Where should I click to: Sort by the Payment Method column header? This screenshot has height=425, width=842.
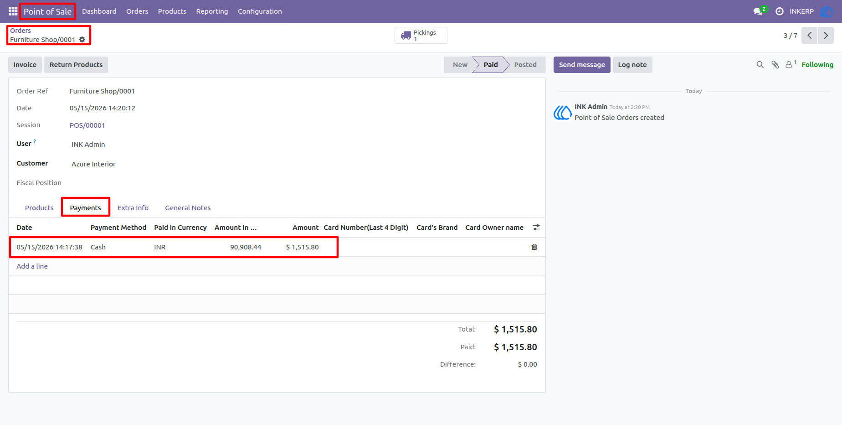click(x=118, y=228)
